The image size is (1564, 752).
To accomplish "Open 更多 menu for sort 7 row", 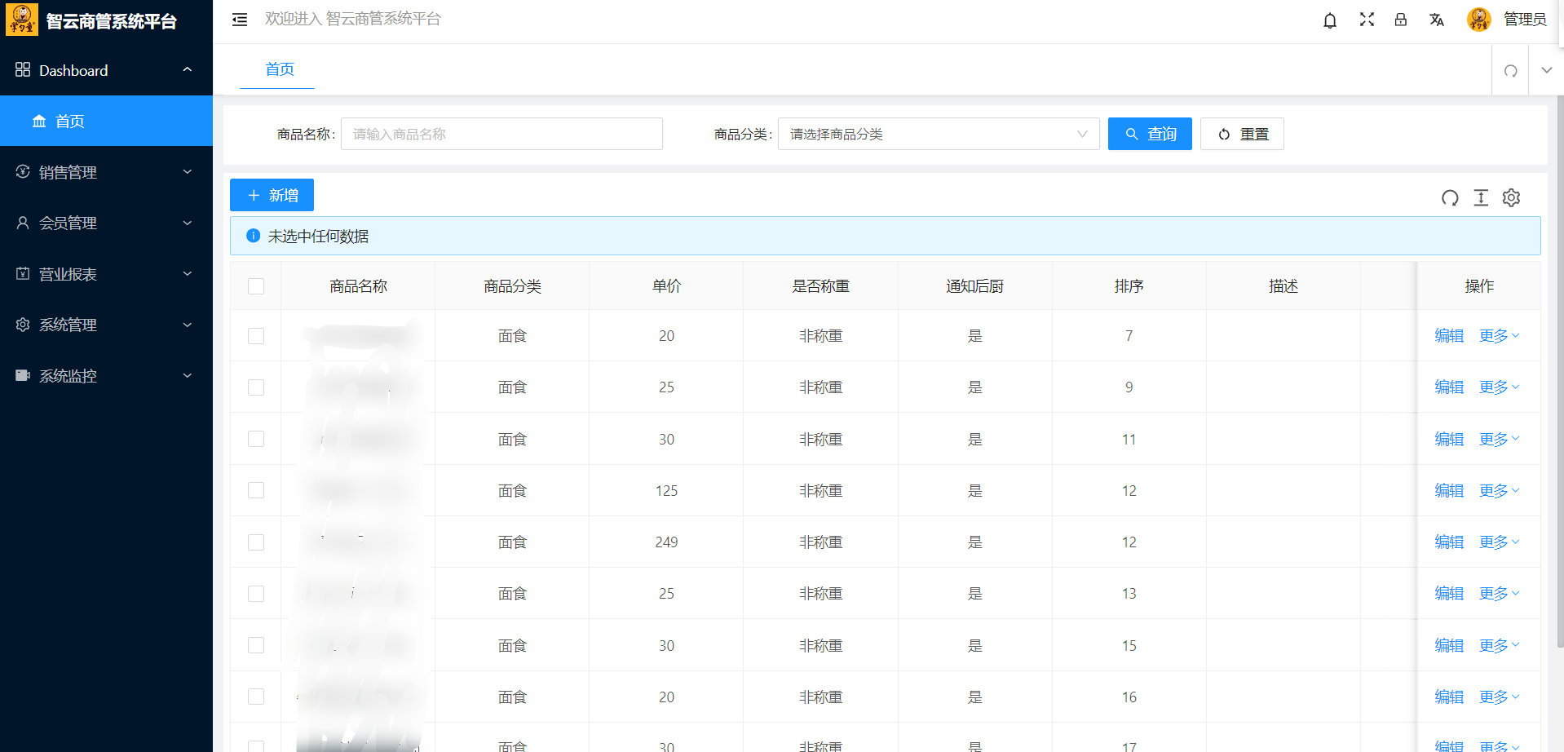I will click(1499, 336).
